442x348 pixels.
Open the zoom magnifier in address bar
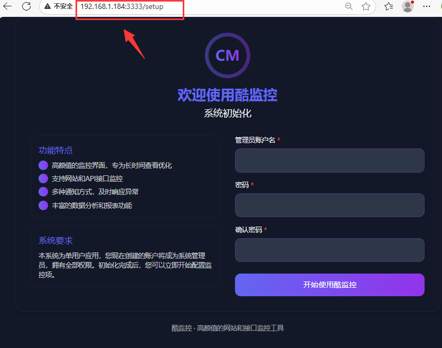coord(349,6)
